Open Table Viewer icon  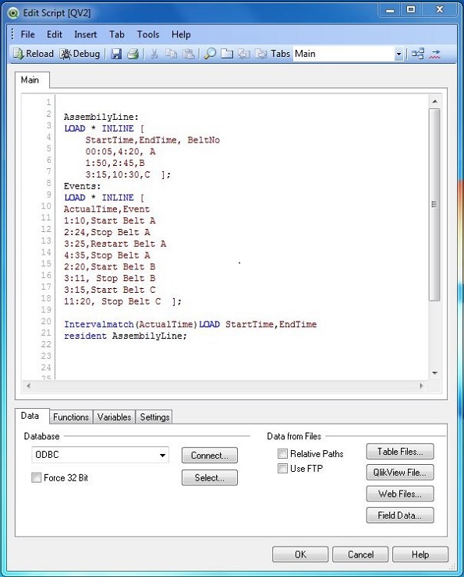click(x=418, y=54)
